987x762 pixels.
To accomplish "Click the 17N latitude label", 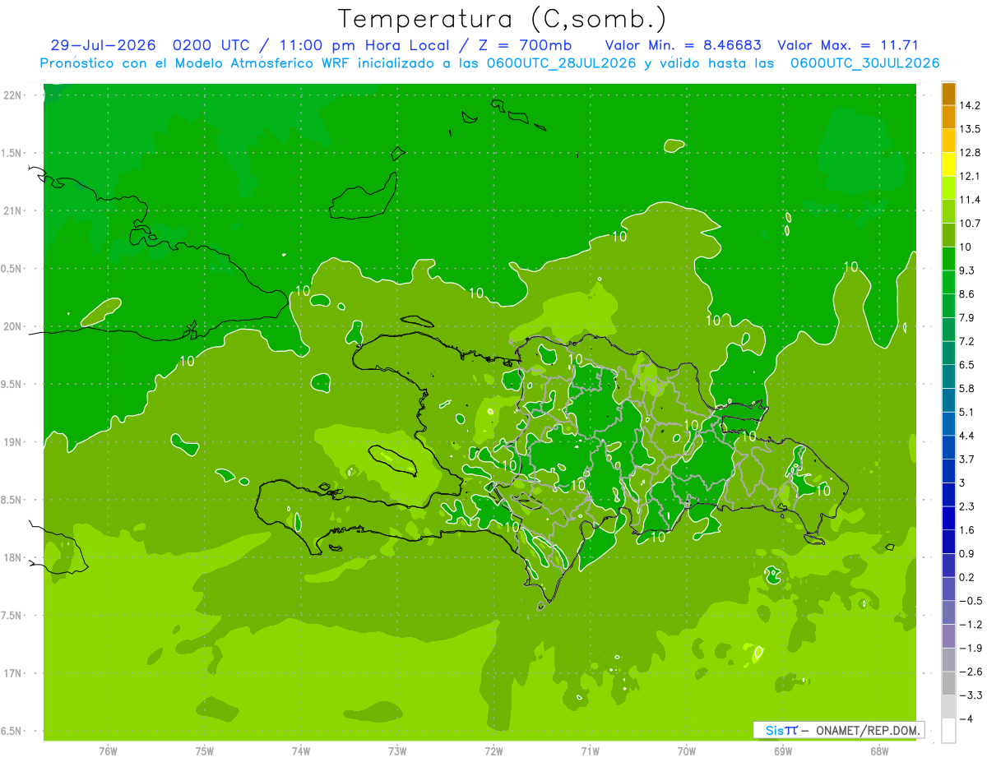I will point(14,673).
